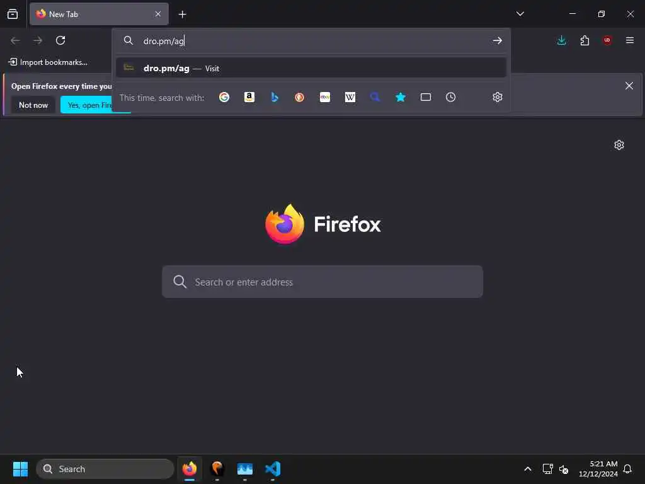Search this time with Google
645x484 pixels.
coord(224,97)
